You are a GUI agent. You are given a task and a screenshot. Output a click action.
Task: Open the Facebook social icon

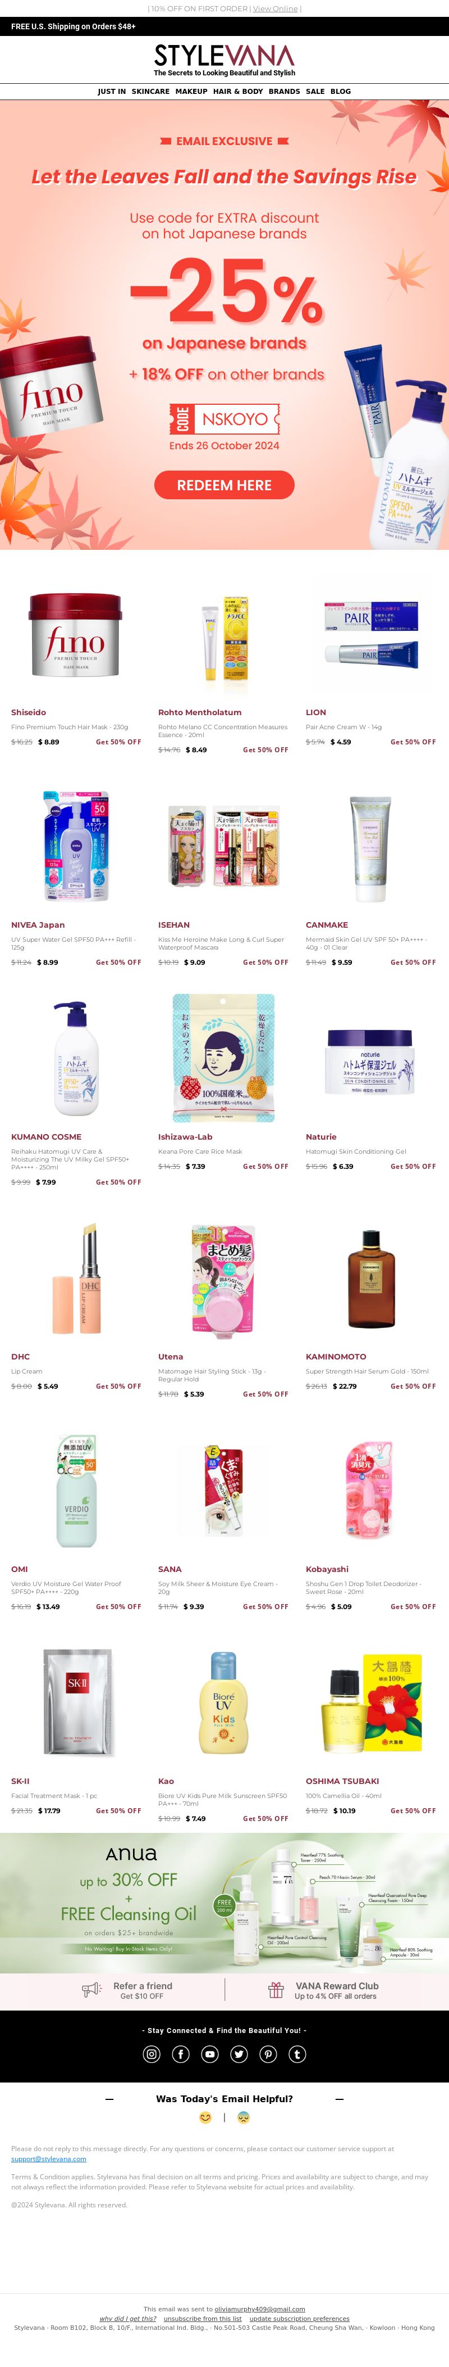[x=181, y=2054]
